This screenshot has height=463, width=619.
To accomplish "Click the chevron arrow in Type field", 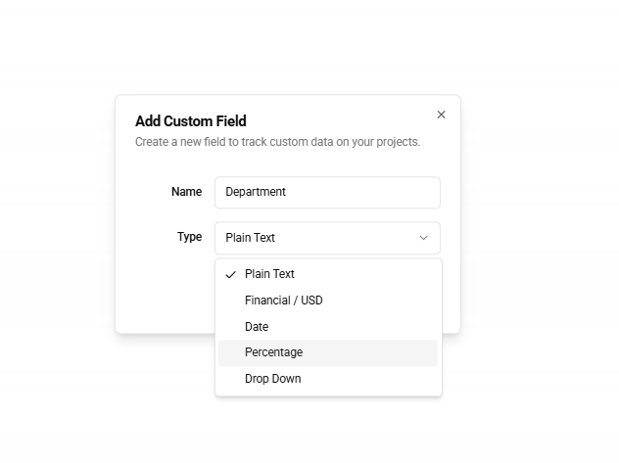I will click(x=423, y=238).
